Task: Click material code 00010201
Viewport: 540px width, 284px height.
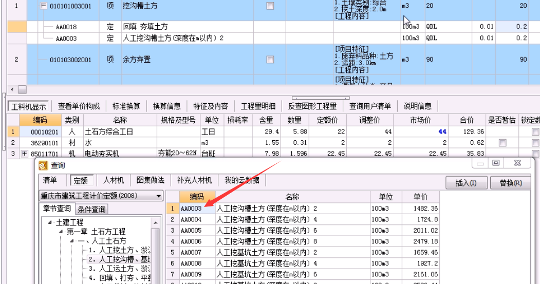Action: click(44, 132)
